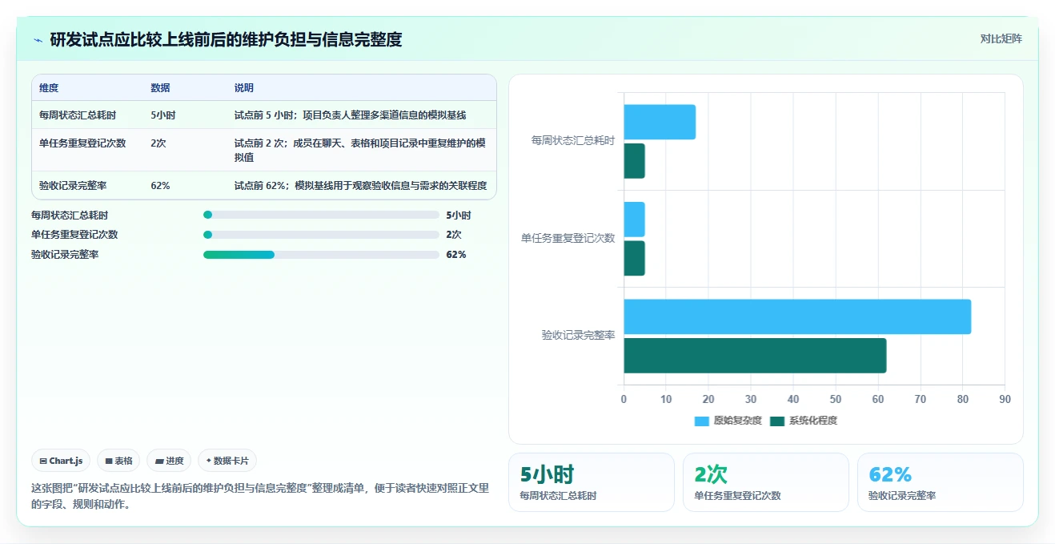Click the 2次 table cell
Screen dimensions: 1055x544
click(158, 143)
